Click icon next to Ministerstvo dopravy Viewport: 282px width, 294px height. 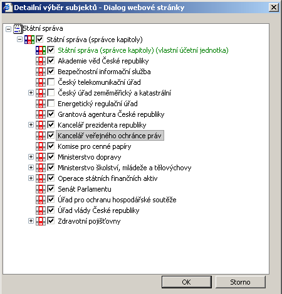(x=41, y=157)
